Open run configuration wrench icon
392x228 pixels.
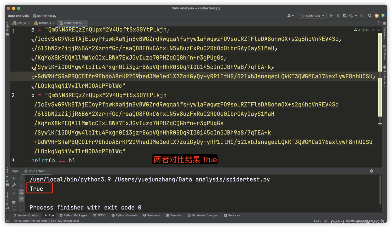[14, 185]
